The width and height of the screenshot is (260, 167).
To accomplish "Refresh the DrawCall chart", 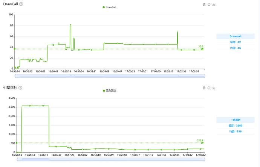I will tap(209, 5).
